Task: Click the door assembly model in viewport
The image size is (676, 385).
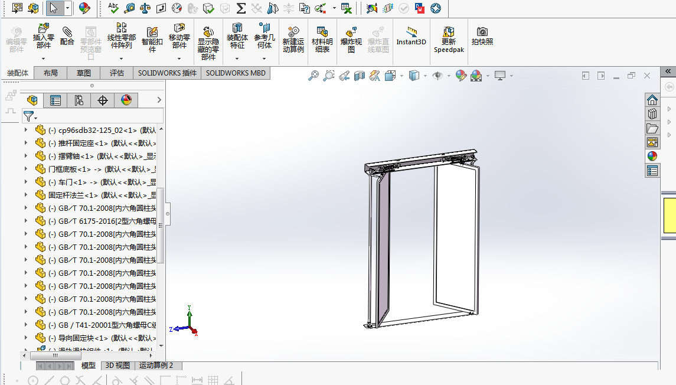Action: (x=421, y=239)
